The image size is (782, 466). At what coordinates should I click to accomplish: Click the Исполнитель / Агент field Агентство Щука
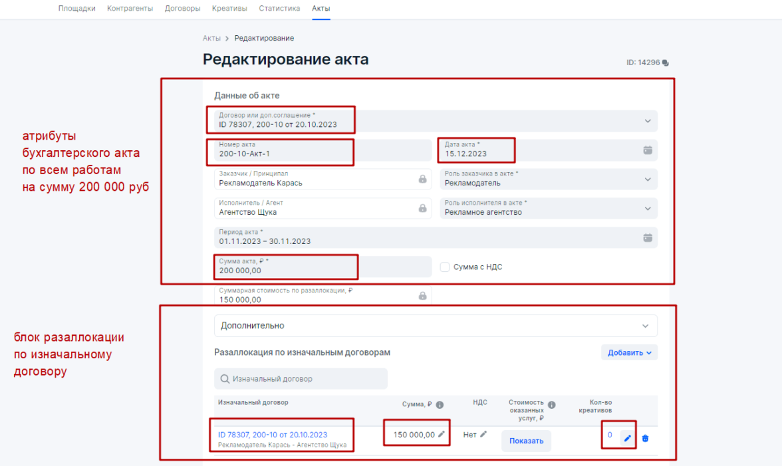click(x=323, y=208)
